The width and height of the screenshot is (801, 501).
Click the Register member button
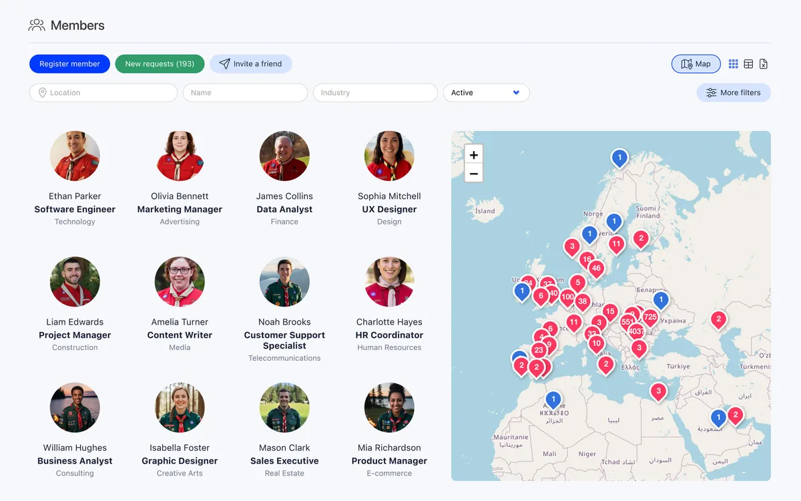[x=69, y=63]
